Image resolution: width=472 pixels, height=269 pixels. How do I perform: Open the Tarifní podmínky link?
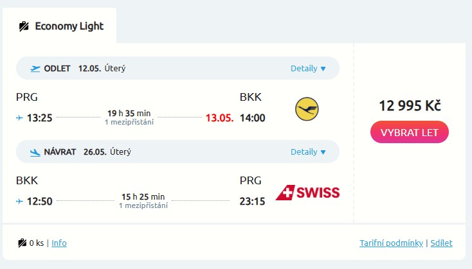(391, 243)
